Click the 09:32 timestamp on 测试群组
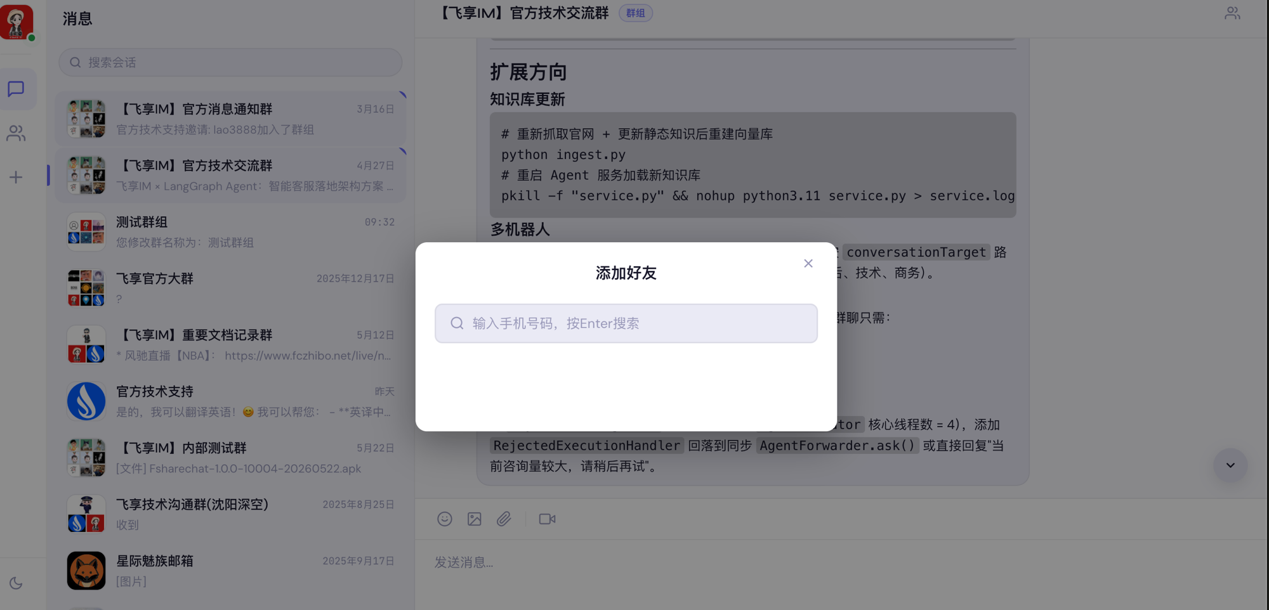Screen dimensions: 1269x610 (379, 222)
